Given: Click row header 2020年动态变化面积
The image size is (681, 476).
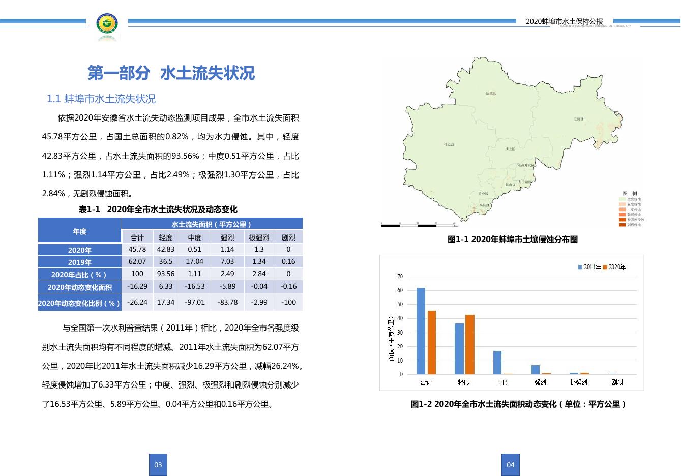Looking at the screenshot, I should click(x=80, y=287).
